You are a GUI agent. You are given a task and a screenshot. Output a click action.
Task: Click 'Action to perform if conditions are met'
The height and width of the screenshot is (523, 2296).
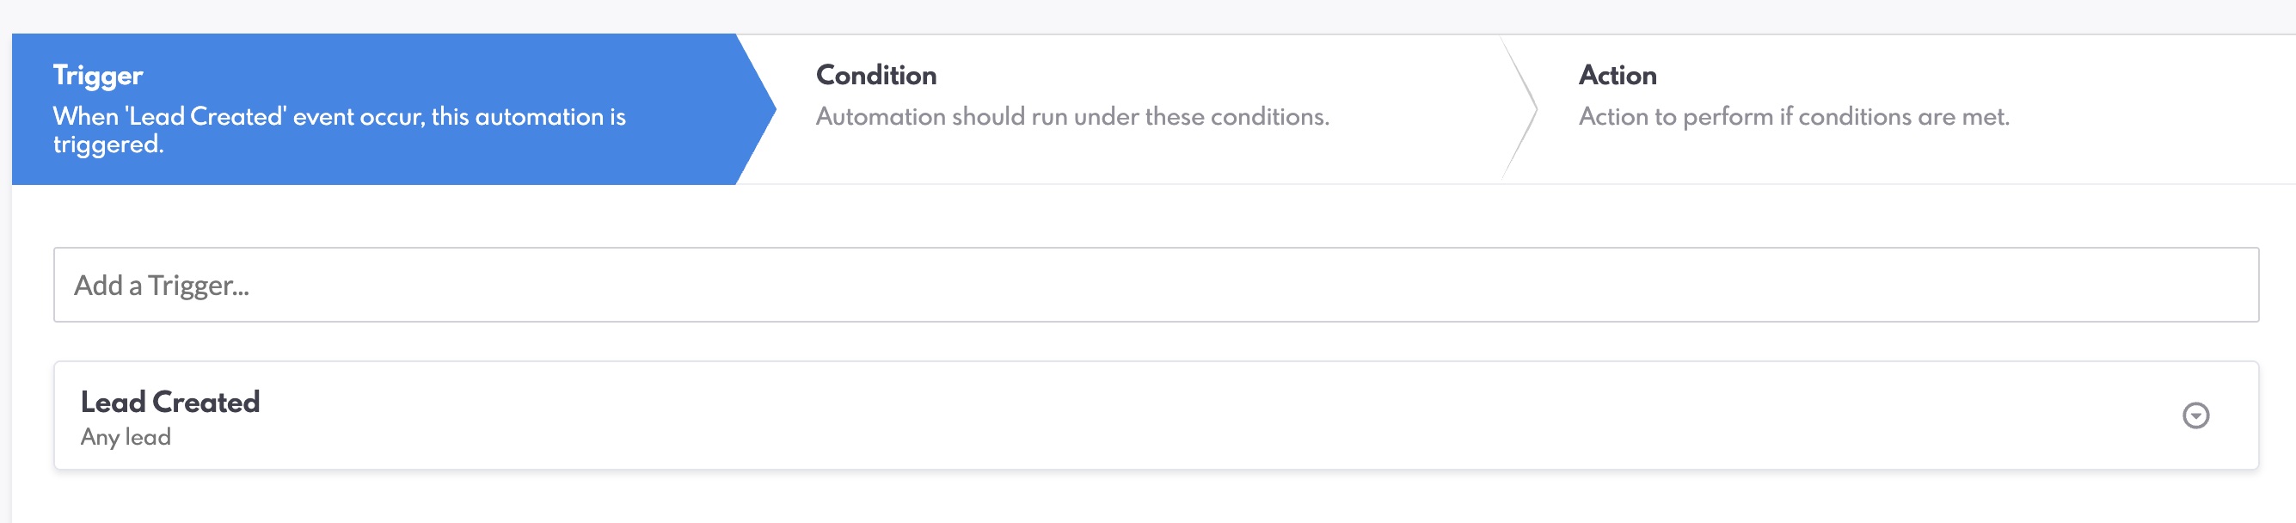click(1793, 117)
